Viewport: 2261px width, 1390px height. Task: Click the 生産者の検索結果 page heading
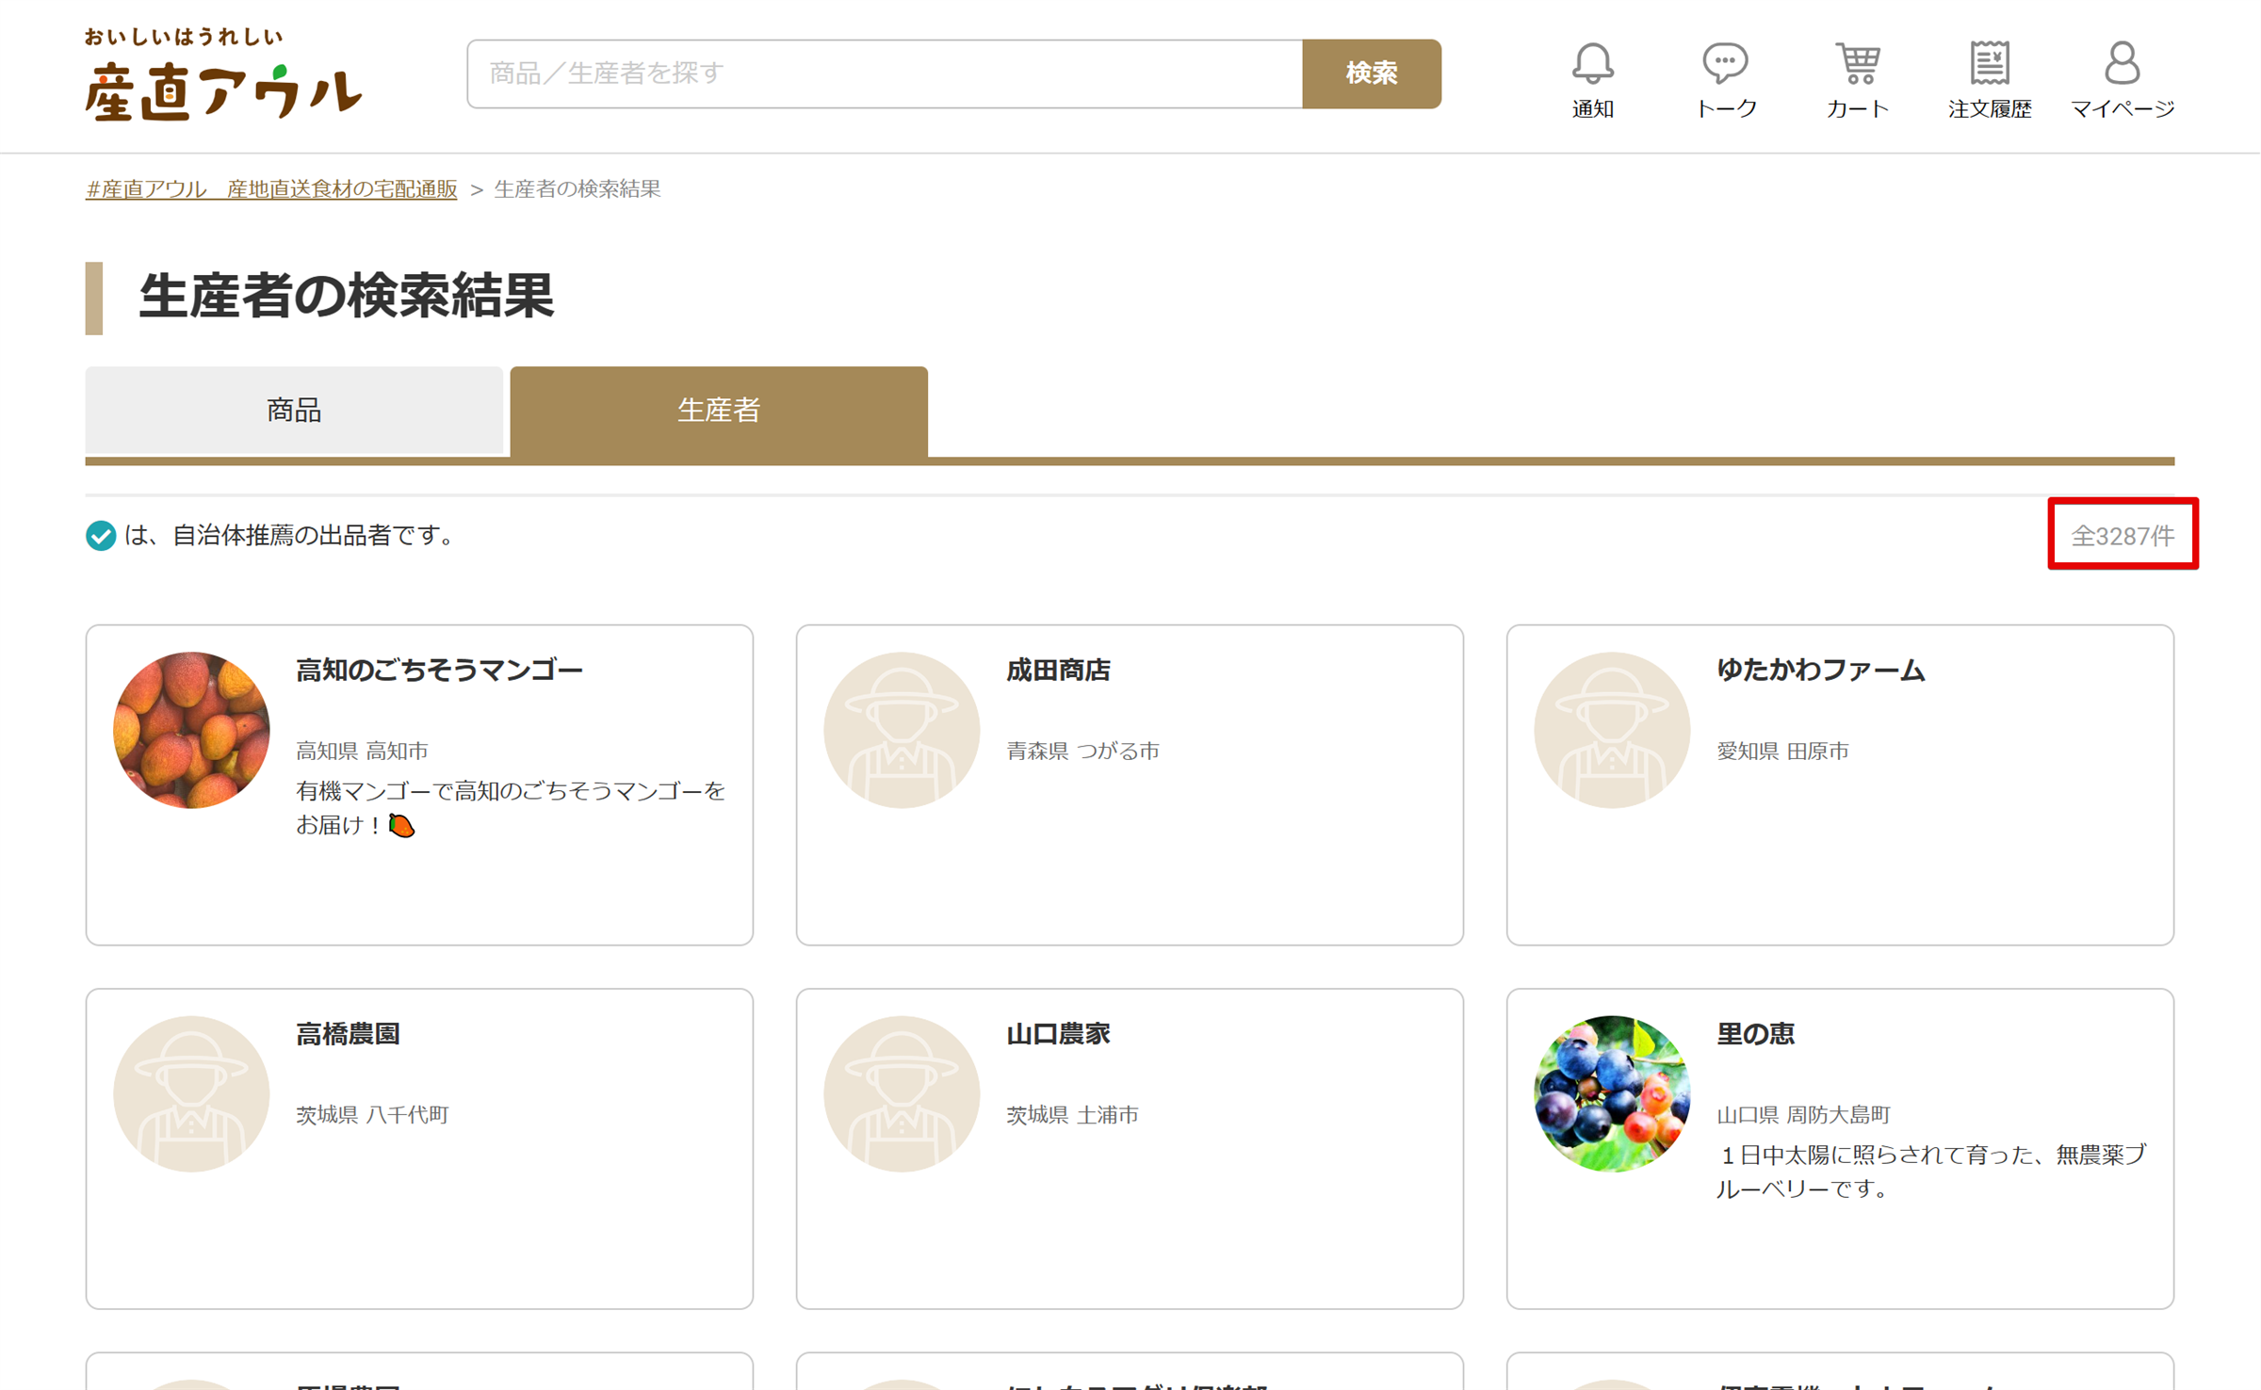click(x=346, y=297)
